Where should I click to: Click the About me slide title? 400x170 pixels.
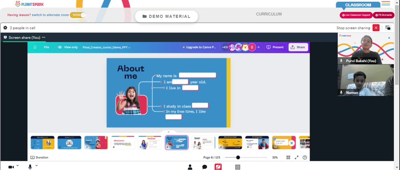(x=131, y=72)
